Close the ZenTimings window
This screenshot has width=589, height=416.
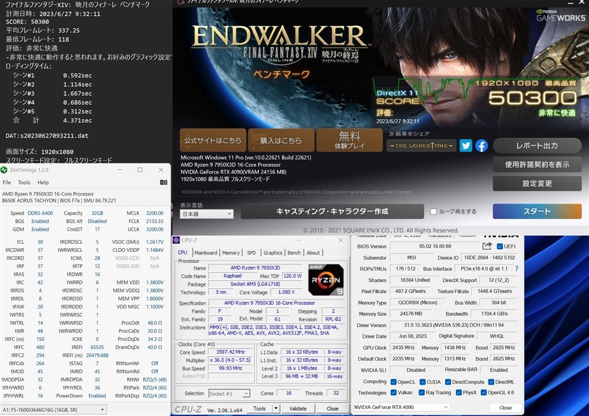[161, 170]
